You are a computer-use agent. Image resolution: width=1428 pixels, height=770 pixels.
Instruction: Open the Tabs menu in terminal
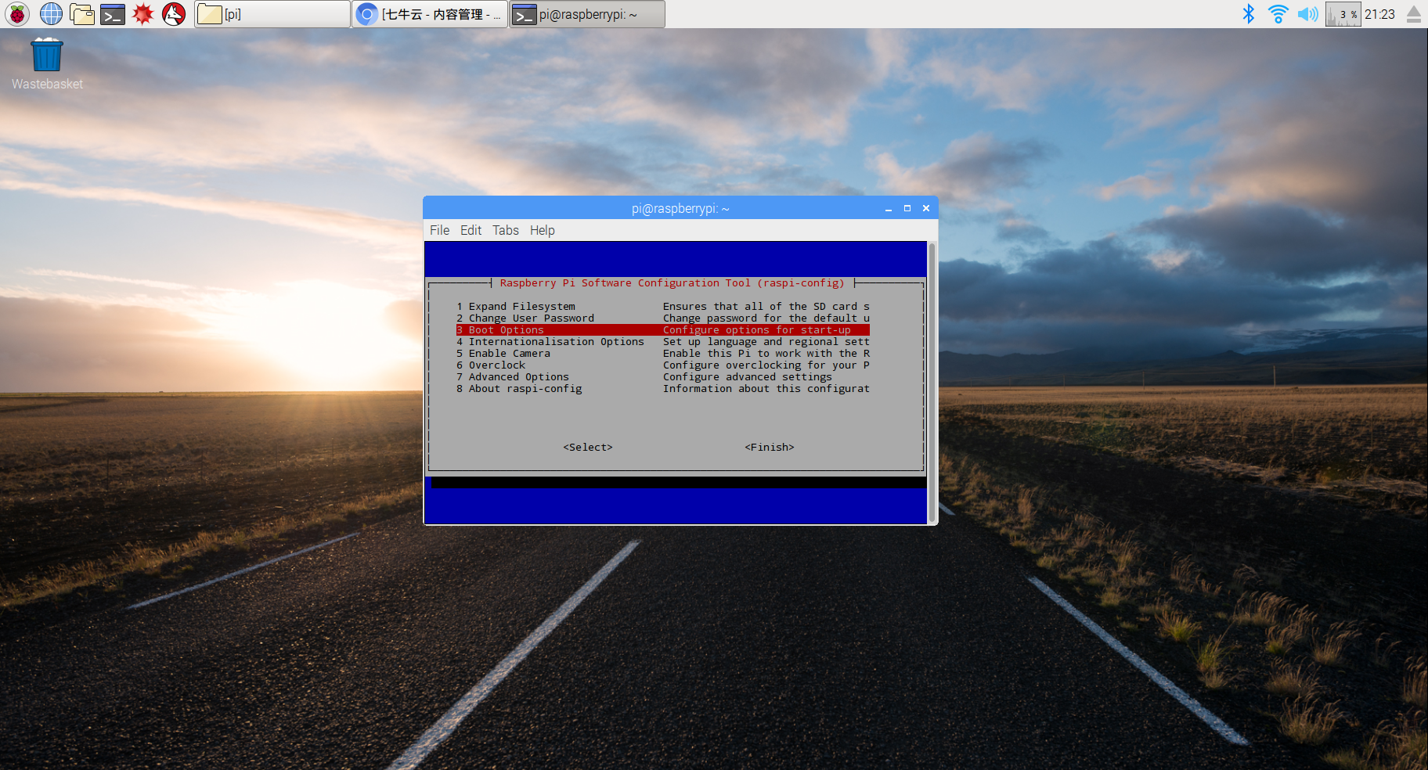(x=506, y=230)
